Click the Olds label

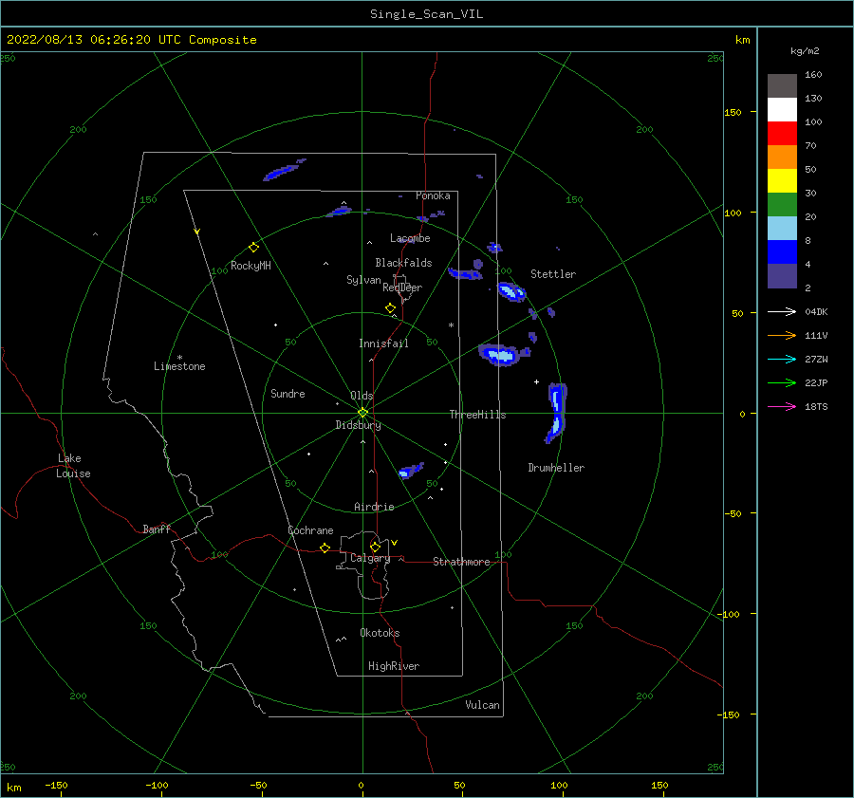(362, 396)
